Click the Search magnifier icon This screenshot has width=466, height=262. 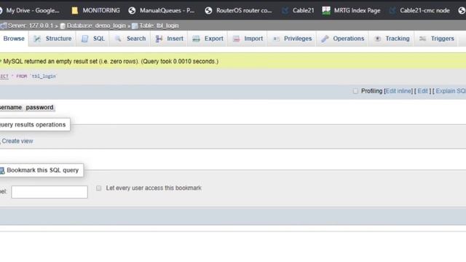[x=118, y=39]
